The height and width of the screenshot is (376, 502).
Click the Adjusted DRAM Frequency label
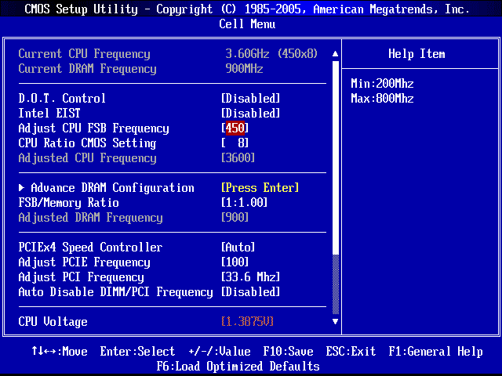click(91, 218)
